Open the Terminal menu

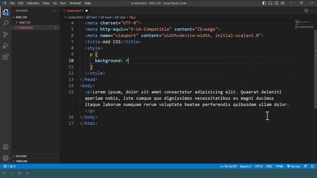[75, 3]
